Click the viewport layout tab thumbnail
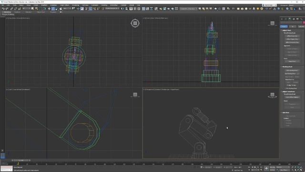 (x=2, y=156)
